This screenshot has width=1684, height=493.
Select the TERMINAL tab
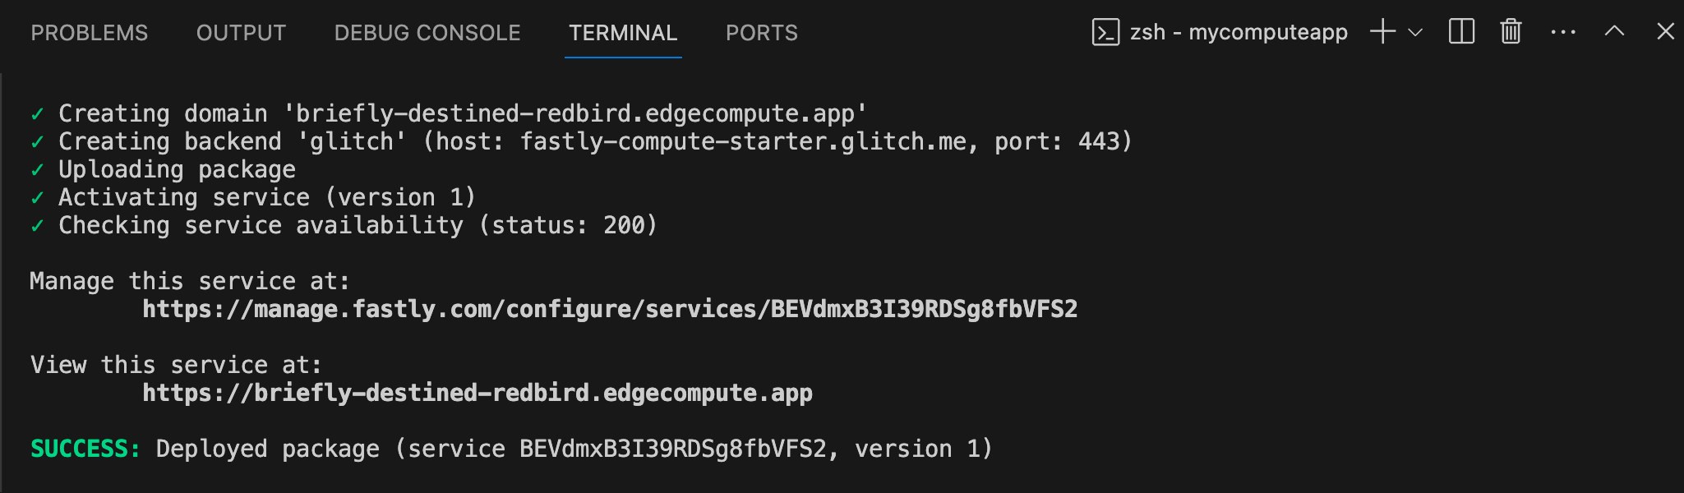click(622, 32)
